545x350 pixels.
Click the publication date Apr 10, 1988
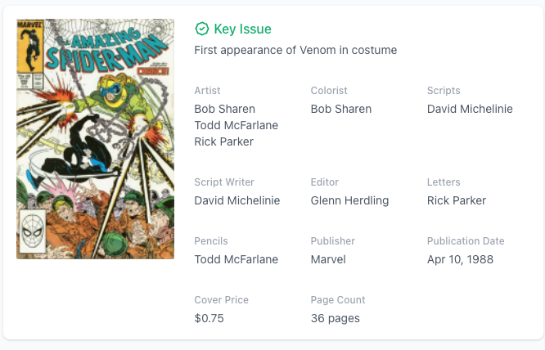coord(460,259)
